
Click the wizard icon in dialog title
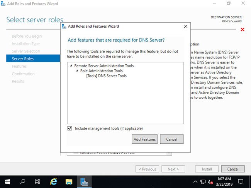pos(64,26)
